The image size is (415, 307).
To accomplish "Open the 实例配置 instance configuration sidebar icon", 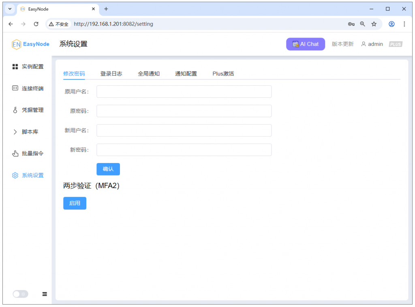I will 15,66.
